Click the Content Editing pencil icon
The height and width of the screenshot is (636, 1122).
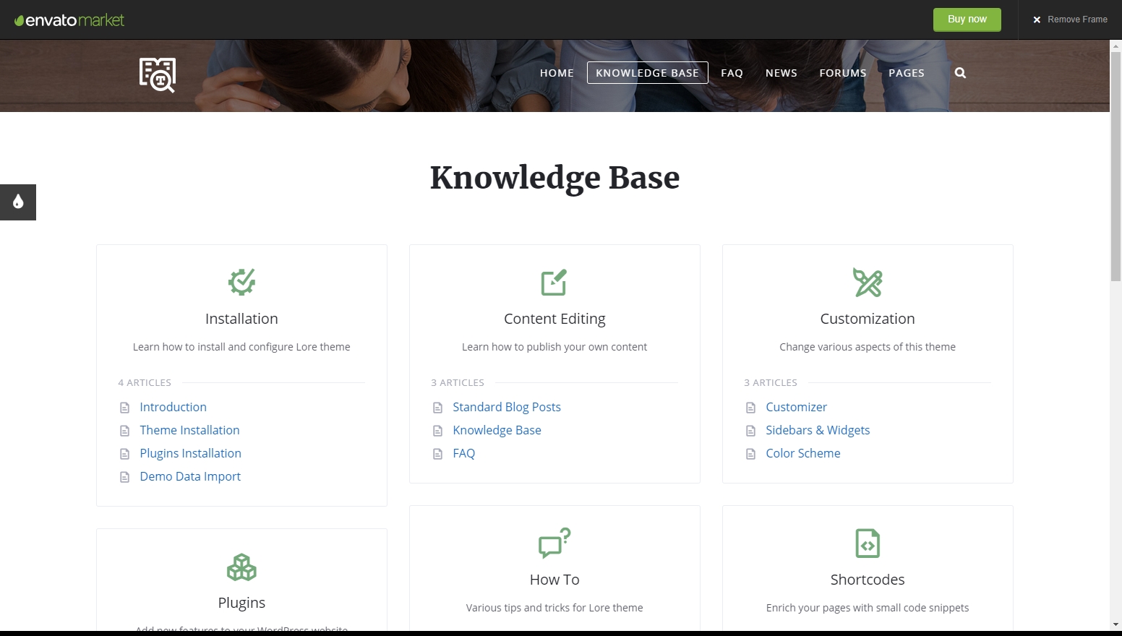click(x=554, y=282)
